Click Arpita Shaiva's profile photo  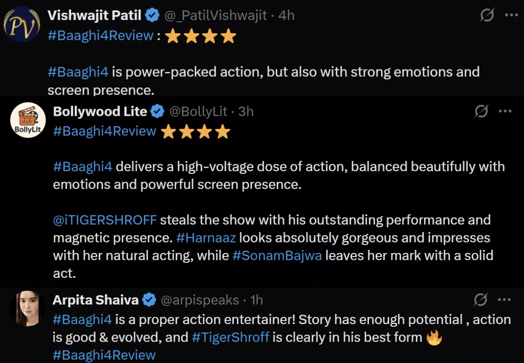[x=28, y=309]
